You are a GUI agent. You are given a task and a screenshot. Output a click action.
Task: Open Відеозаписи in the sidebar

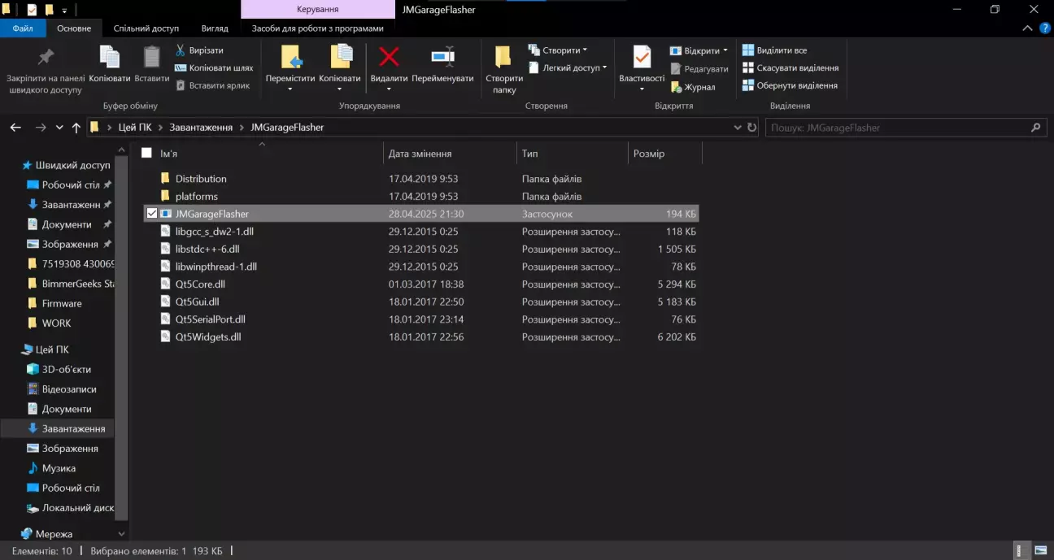click(x=61, y=389)
